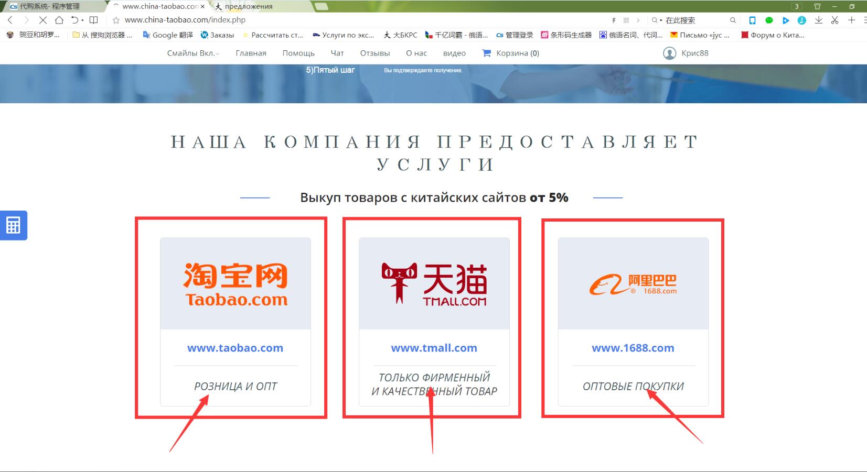Open the 管理登录 bookmark
The image size is (867, 472).
(515, 35)
